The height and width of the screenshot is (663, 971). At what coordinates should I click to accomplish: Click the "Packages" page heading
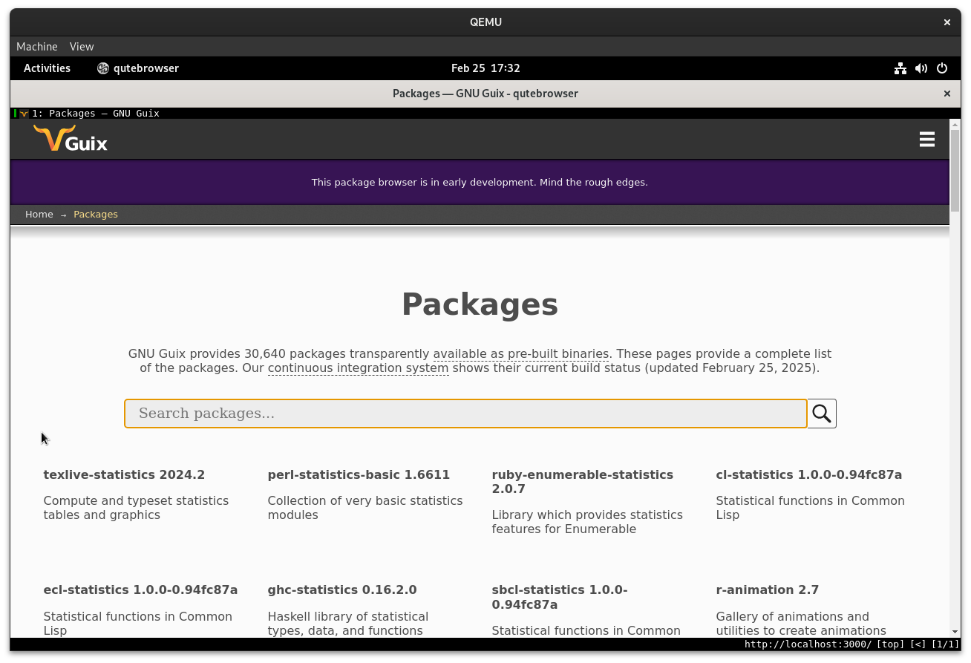point(480,304)
